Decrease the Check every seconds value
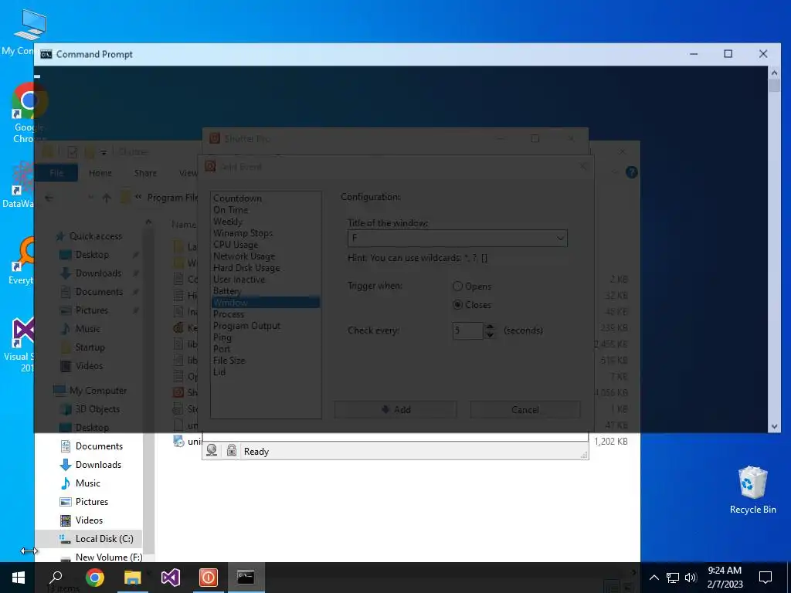 (x=490, y=335)
